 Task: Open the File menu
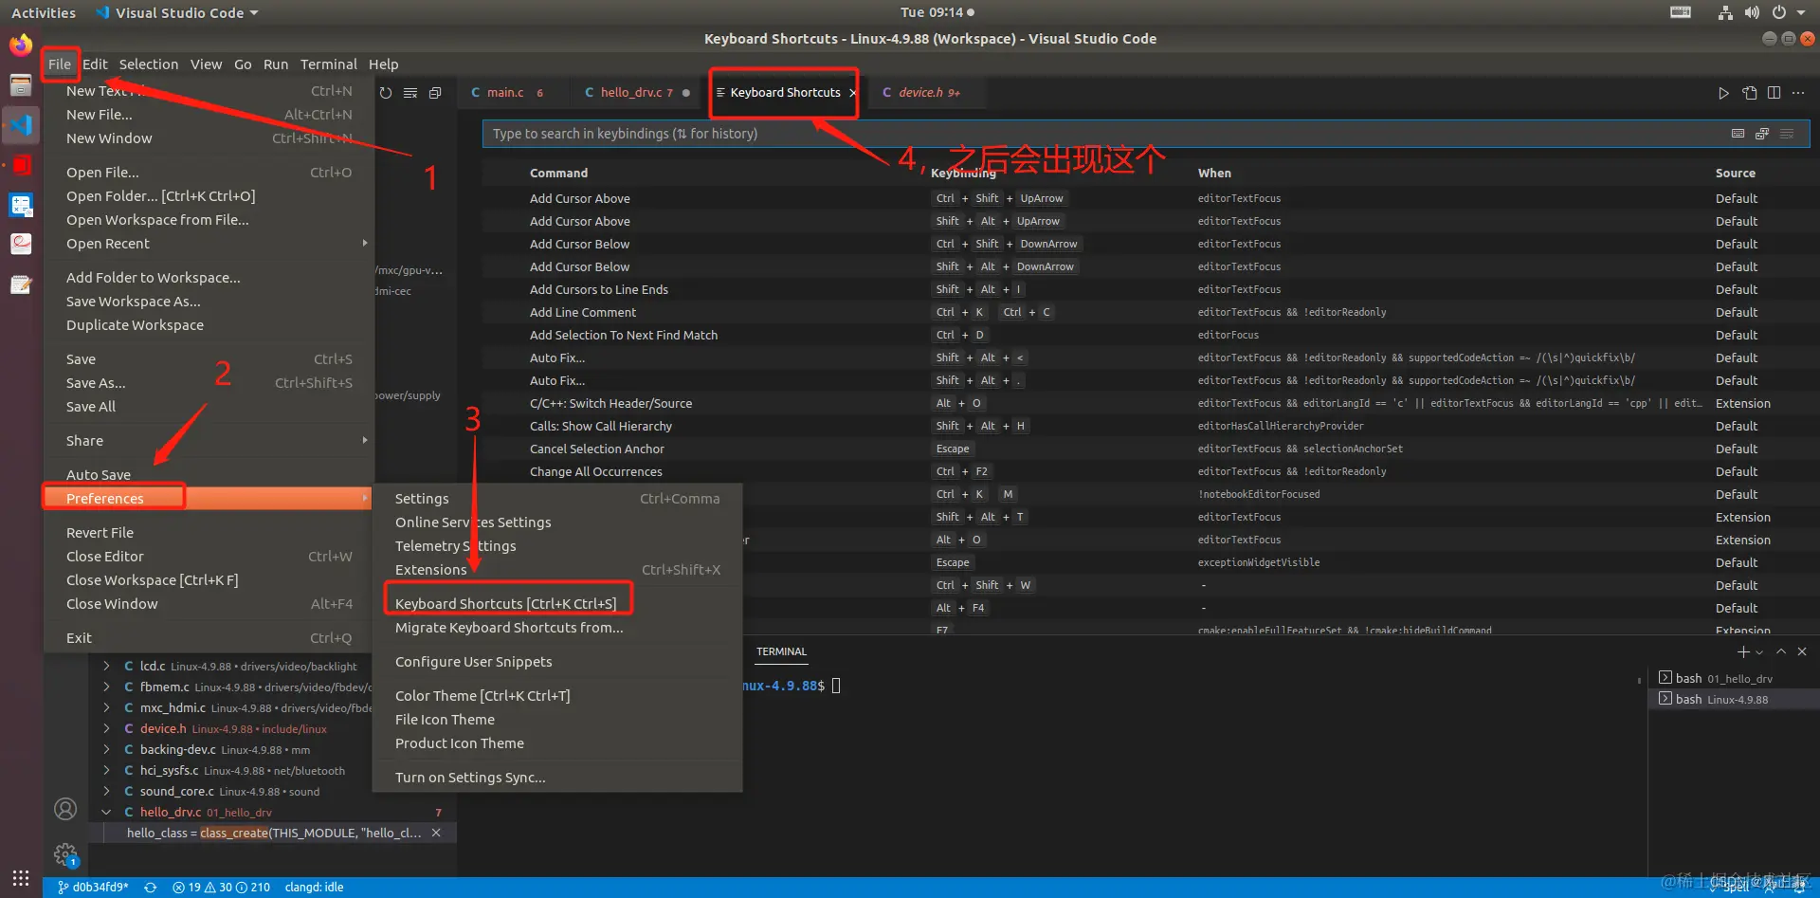click(60, 64)
